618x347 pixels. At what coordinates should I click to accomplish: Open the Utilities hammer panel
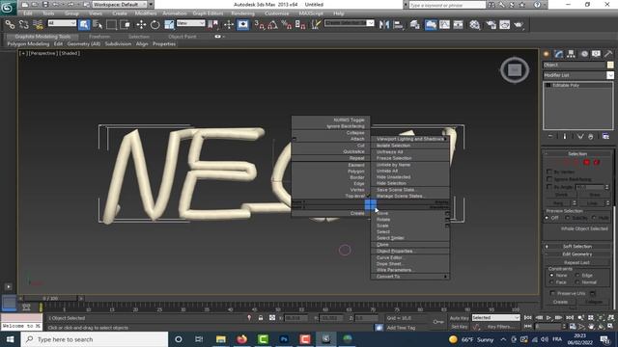(x=608, y=54)
